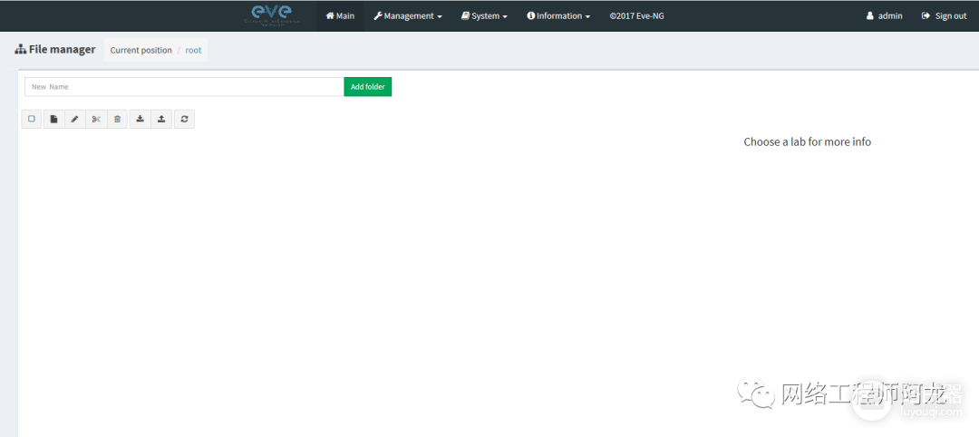Expand the Information dropdown menu
979x437 pixels.
558,15
